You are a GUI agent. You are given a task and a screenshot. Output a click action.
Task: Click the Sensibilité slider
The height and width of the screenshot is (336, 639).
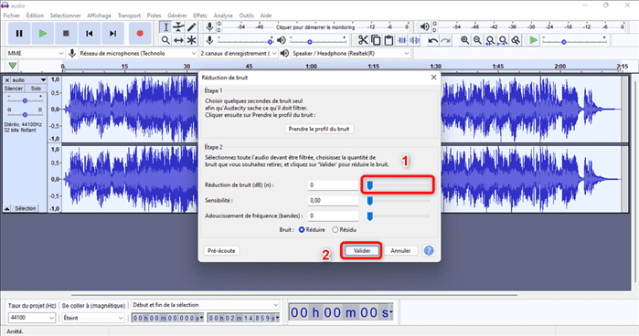[398, 201]
